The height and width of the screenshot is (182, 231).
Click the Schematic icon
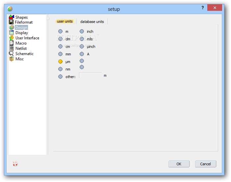click(x=11, y=53)
